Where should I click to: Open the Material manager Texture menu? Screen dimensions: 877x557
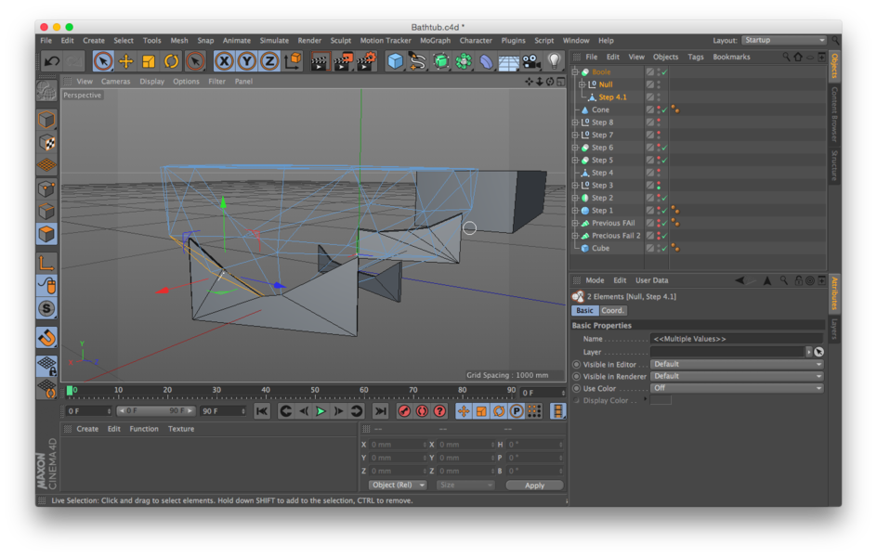[x=181, y=429]
